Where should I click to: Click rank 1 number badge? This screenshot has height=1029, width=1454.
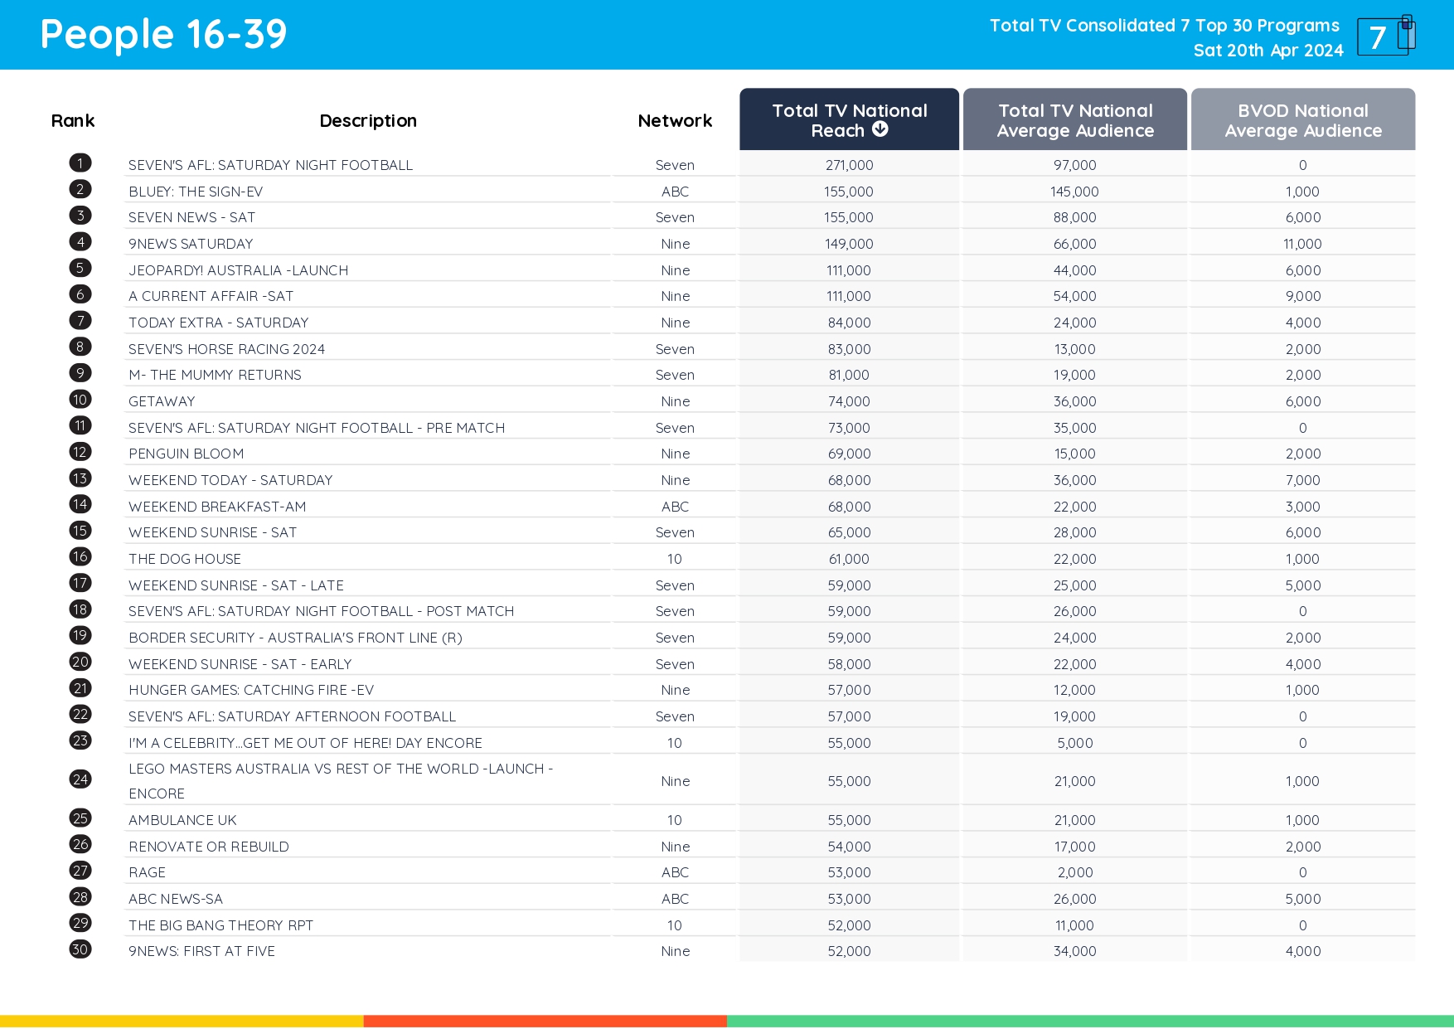coord(80,163)
